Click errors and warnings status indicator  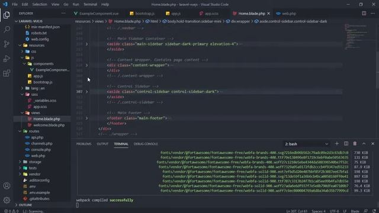(x=11, y=211)
